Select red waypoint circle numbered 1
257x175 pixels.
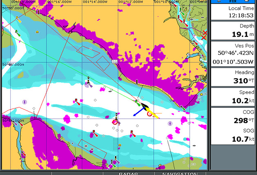(115, 122)
